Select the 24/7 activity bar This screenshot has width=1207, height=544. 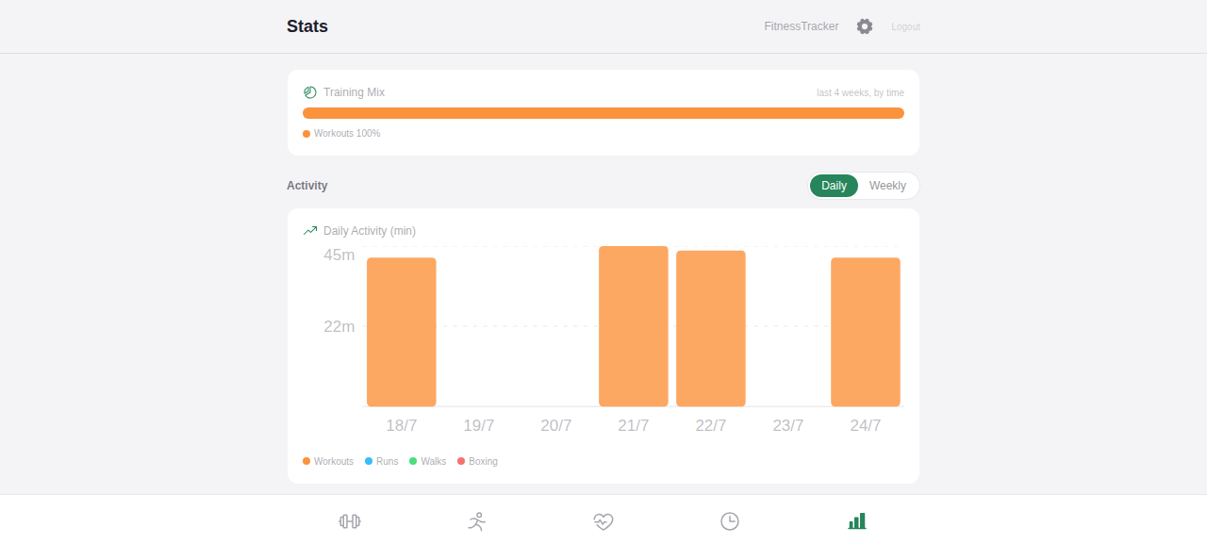866,332
